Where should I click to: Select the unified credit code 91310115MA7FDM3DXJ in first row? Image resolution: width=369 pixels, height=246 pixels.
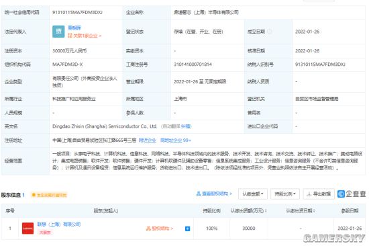click(x=77, y=12)
